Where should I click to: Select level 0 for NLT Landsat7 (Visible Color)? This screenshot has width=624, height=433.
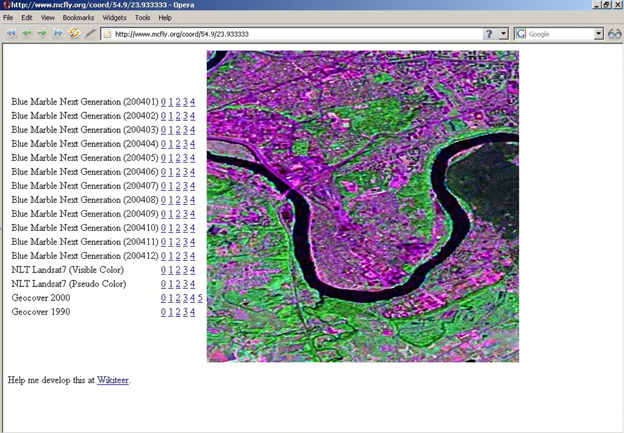click(163, 270)
